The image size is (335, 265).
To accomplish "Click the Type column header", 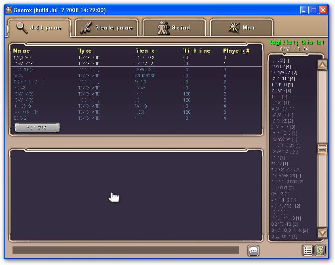I will [x=85, y=51].
